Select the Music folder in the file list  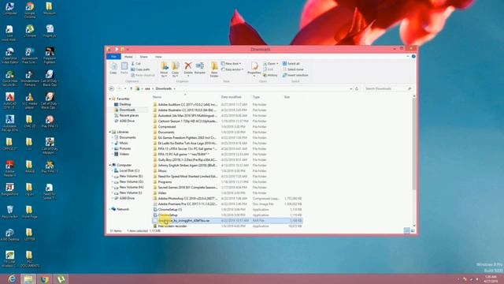pyautogui.click(x=227, y=170)
